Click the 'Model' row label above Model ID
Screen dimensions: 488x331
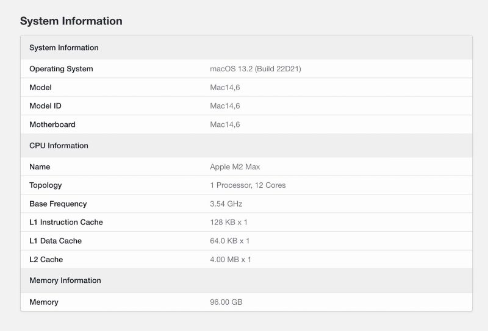(40, 87)
